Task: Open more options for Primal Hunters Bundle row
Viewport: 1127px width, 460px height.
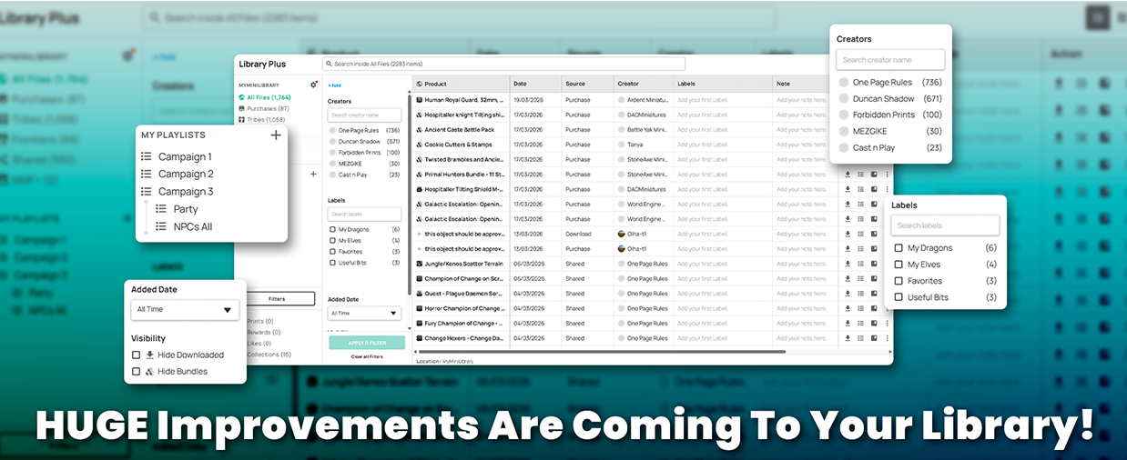Action: click(x=887, y=175)
